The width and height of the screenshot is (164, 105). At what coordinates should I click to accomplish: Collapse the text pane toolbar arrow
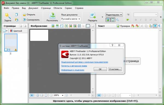coord(99,95)
